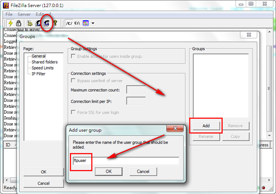Click log scrollbar down arrow
The height and width of the screenshot is (194, 276).
click(x=270, y=135)
